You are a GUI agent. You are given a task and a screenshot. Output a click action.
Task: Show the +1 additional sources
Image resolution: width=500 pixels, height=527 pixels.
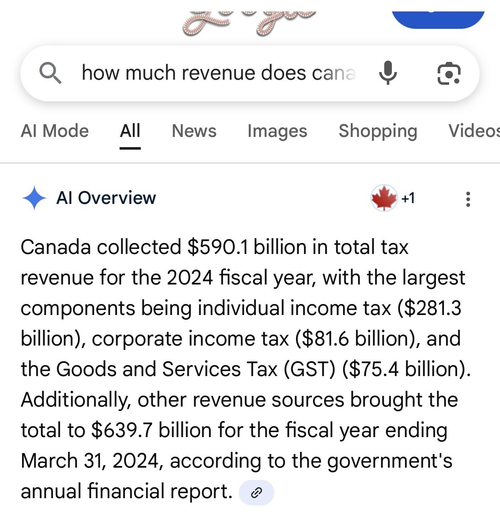408,198
